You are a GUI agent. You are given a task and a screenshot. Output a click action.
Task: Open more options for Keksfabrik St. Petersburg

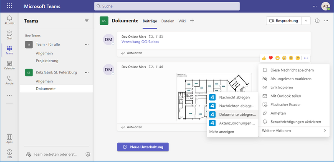86,73
